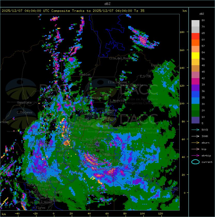Click the E_Chical map label

tap(83, 119)
